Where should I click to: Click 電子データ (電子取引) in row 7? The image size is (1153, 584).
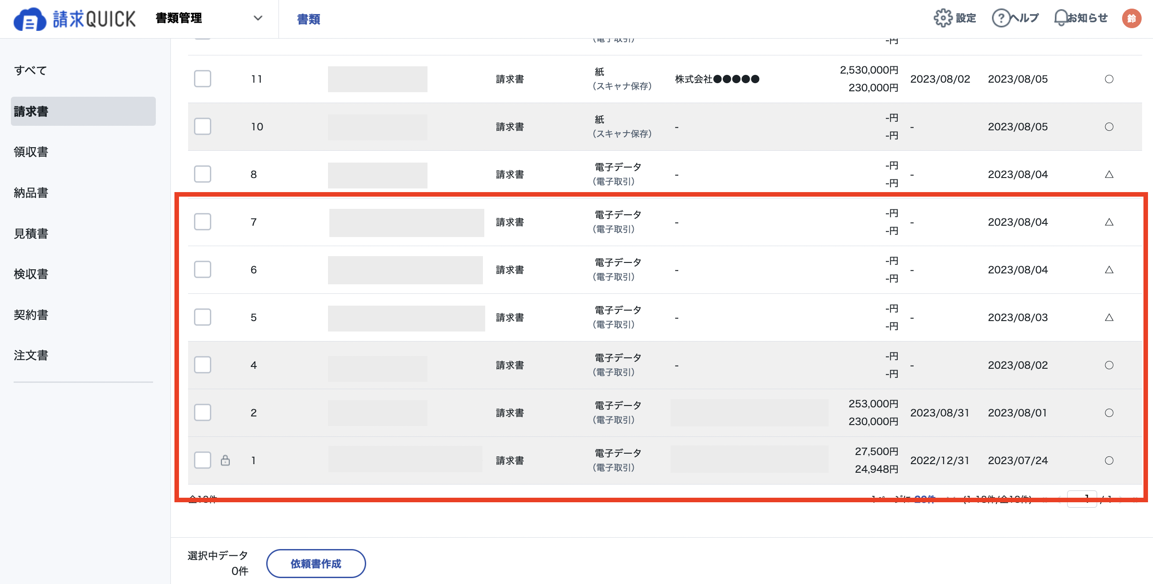(x=616, y=222)
